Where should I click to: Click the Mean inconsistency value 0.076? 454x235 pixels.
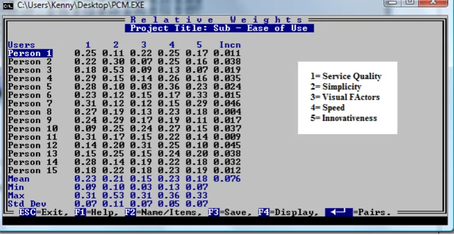(x=227, y=179)
